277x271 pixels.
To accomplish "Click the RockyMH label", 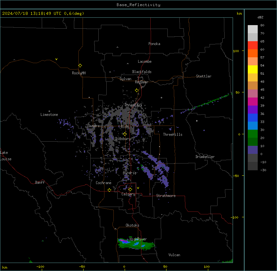I will pos(79,73).
